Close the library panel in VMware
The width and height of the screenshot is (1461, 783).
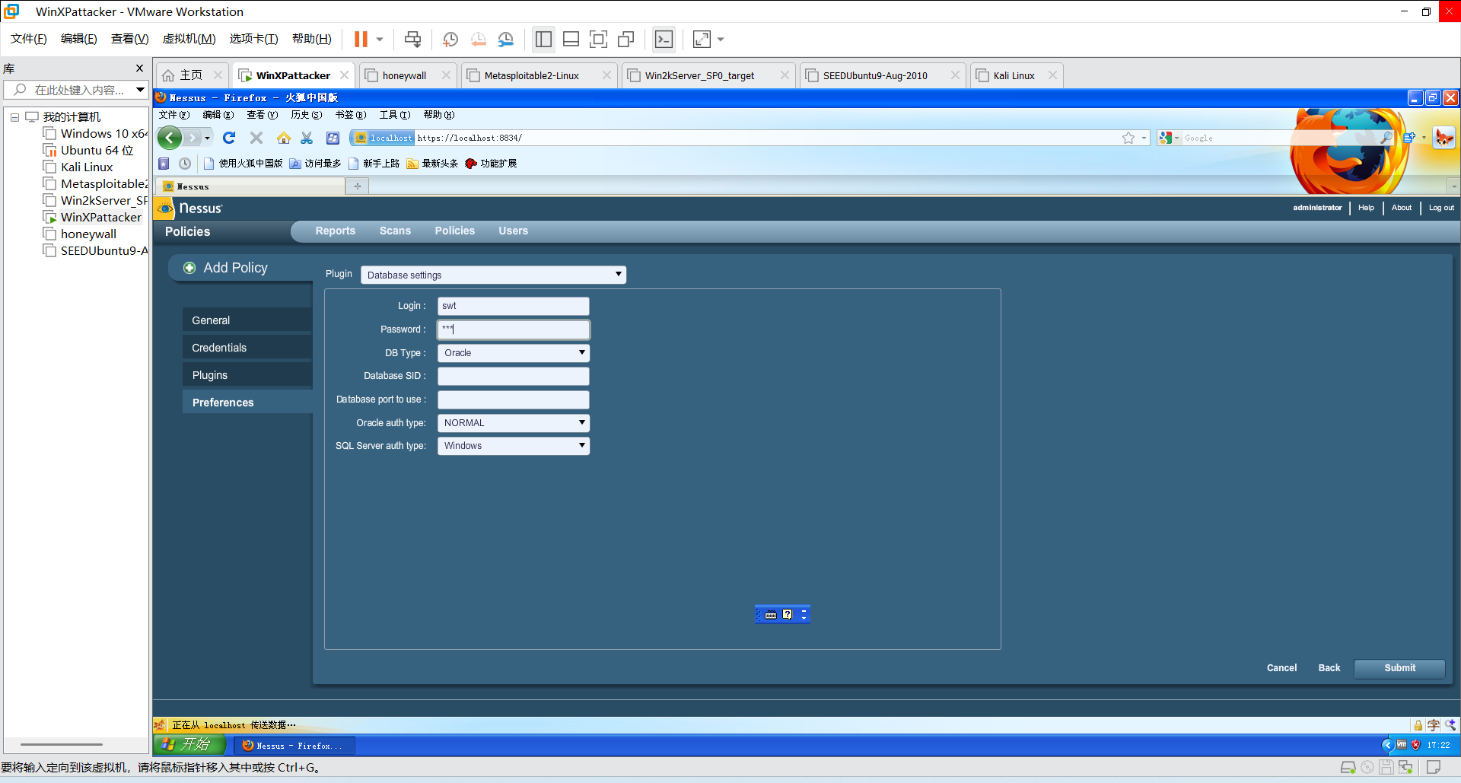click(139, 68)
